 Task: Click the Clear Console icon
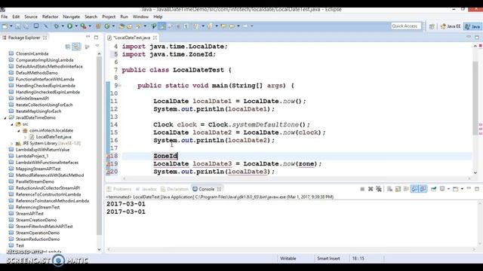tap(389, 189)
